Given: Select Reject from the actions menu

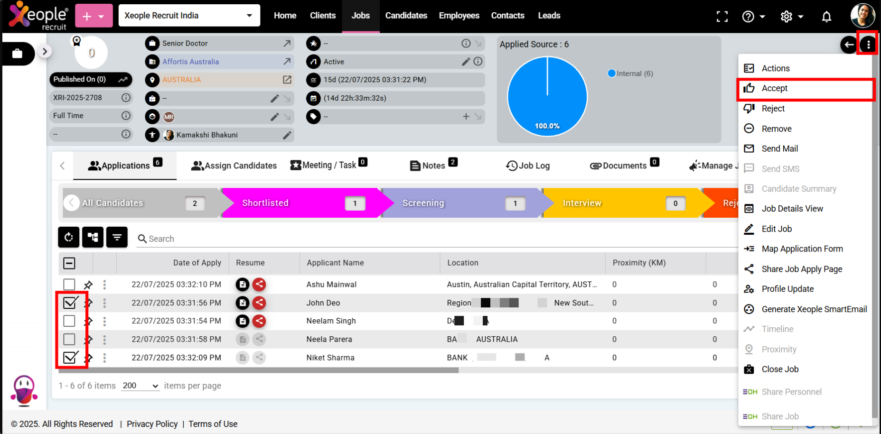Looking at the screenshot, I should (x=806, y=109).
